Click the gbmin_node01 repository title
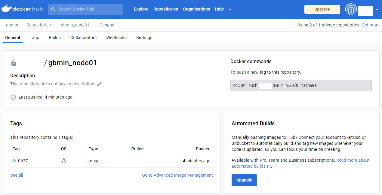Screen dimensions: 382x195 point(72,63)
